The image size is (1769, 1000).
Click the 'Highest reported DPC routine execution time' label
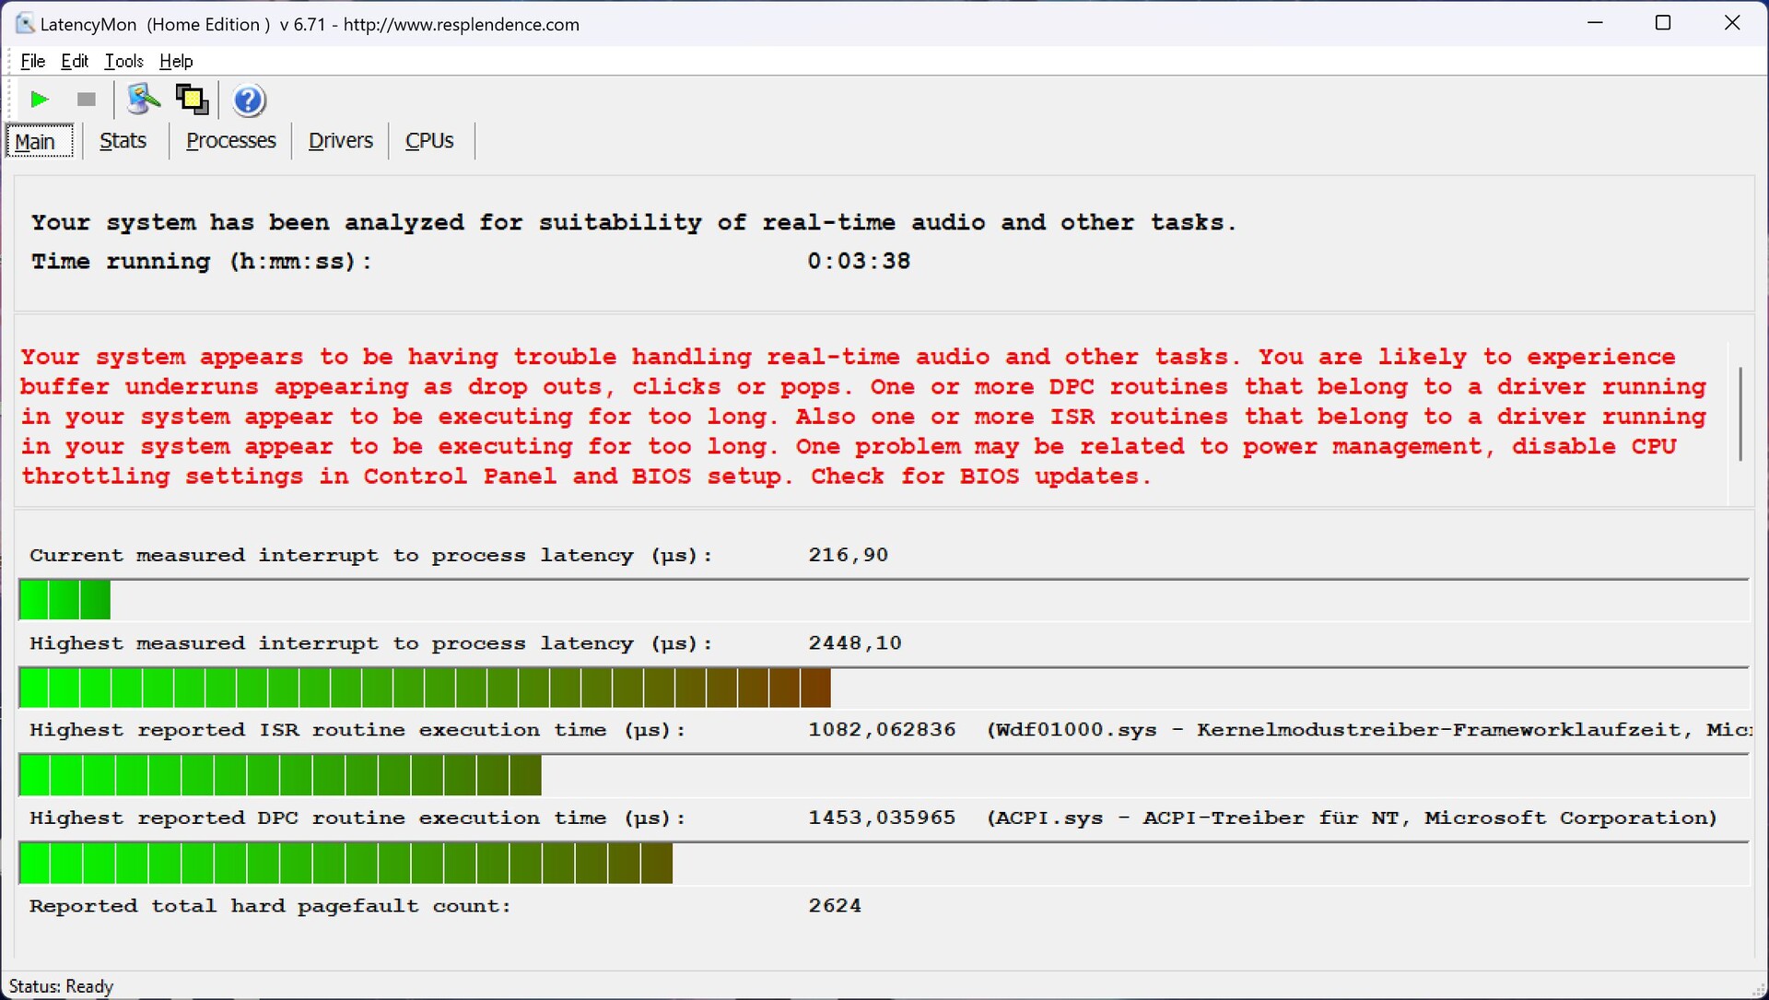(357, 818)
